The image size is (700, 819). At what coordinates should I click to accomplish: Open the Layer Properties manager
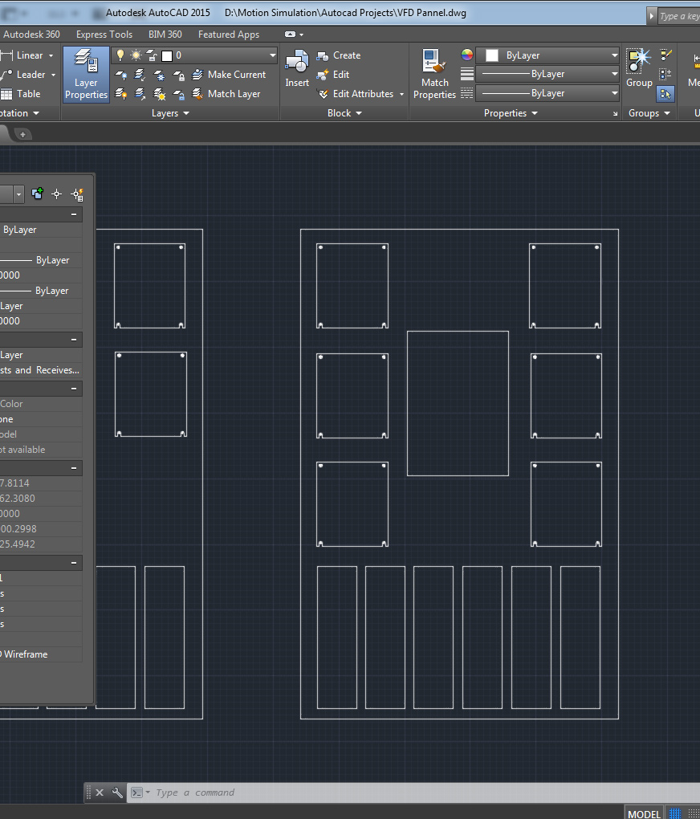[86, 74]
